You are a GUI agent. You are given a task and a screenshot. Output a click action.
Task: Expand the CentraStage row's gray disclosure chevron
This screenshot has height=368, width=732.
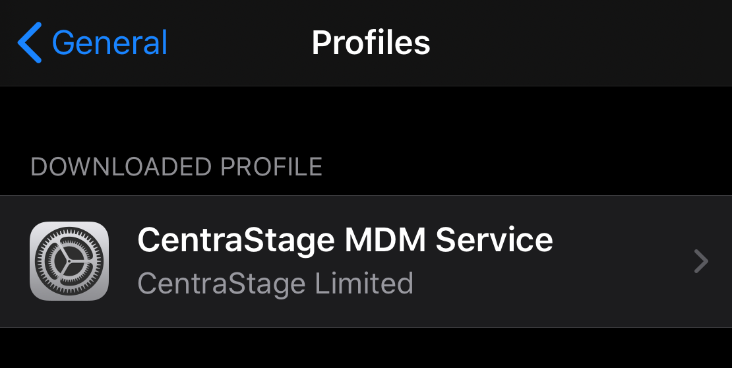(701, 261)
